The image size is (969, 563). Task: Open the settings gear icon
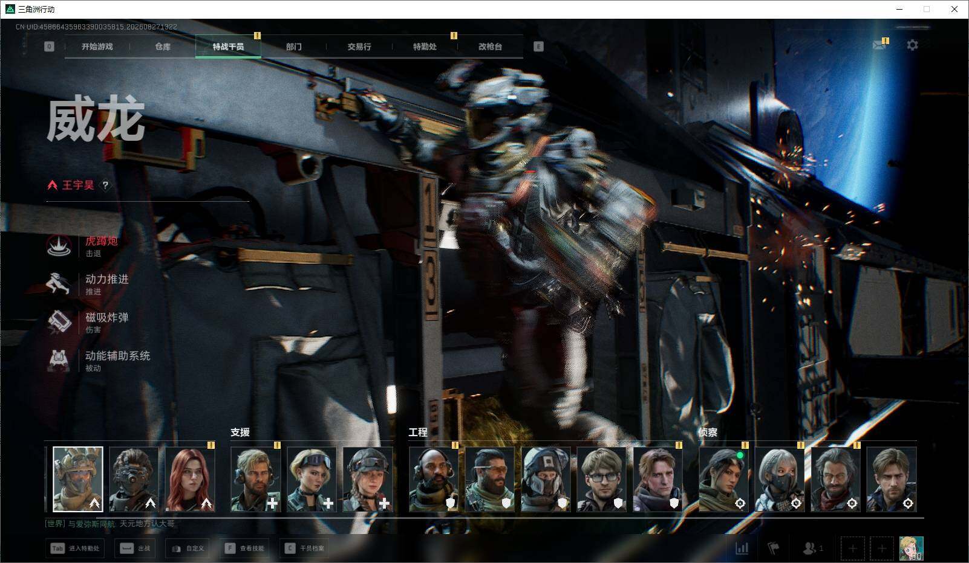pyautogui.click(x=912, y=45)
